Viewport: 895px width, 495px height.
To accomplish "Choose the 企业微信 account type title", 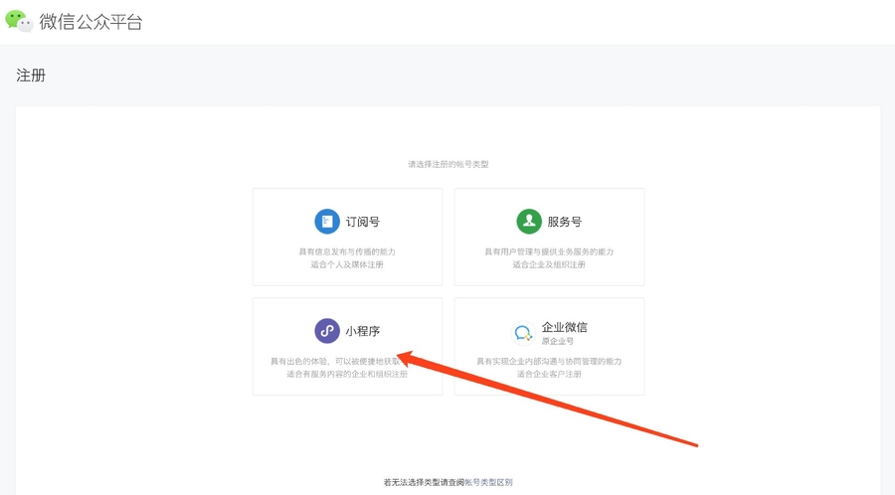I will tap(564, 327).
